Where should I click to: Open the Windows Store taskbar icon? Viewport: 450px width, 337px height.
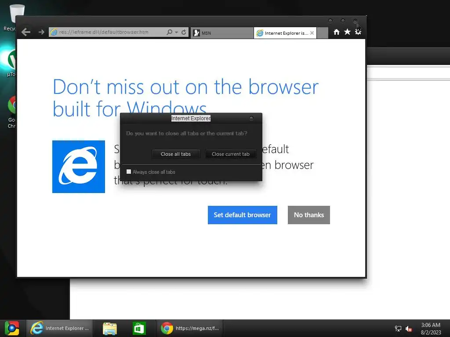139,328
